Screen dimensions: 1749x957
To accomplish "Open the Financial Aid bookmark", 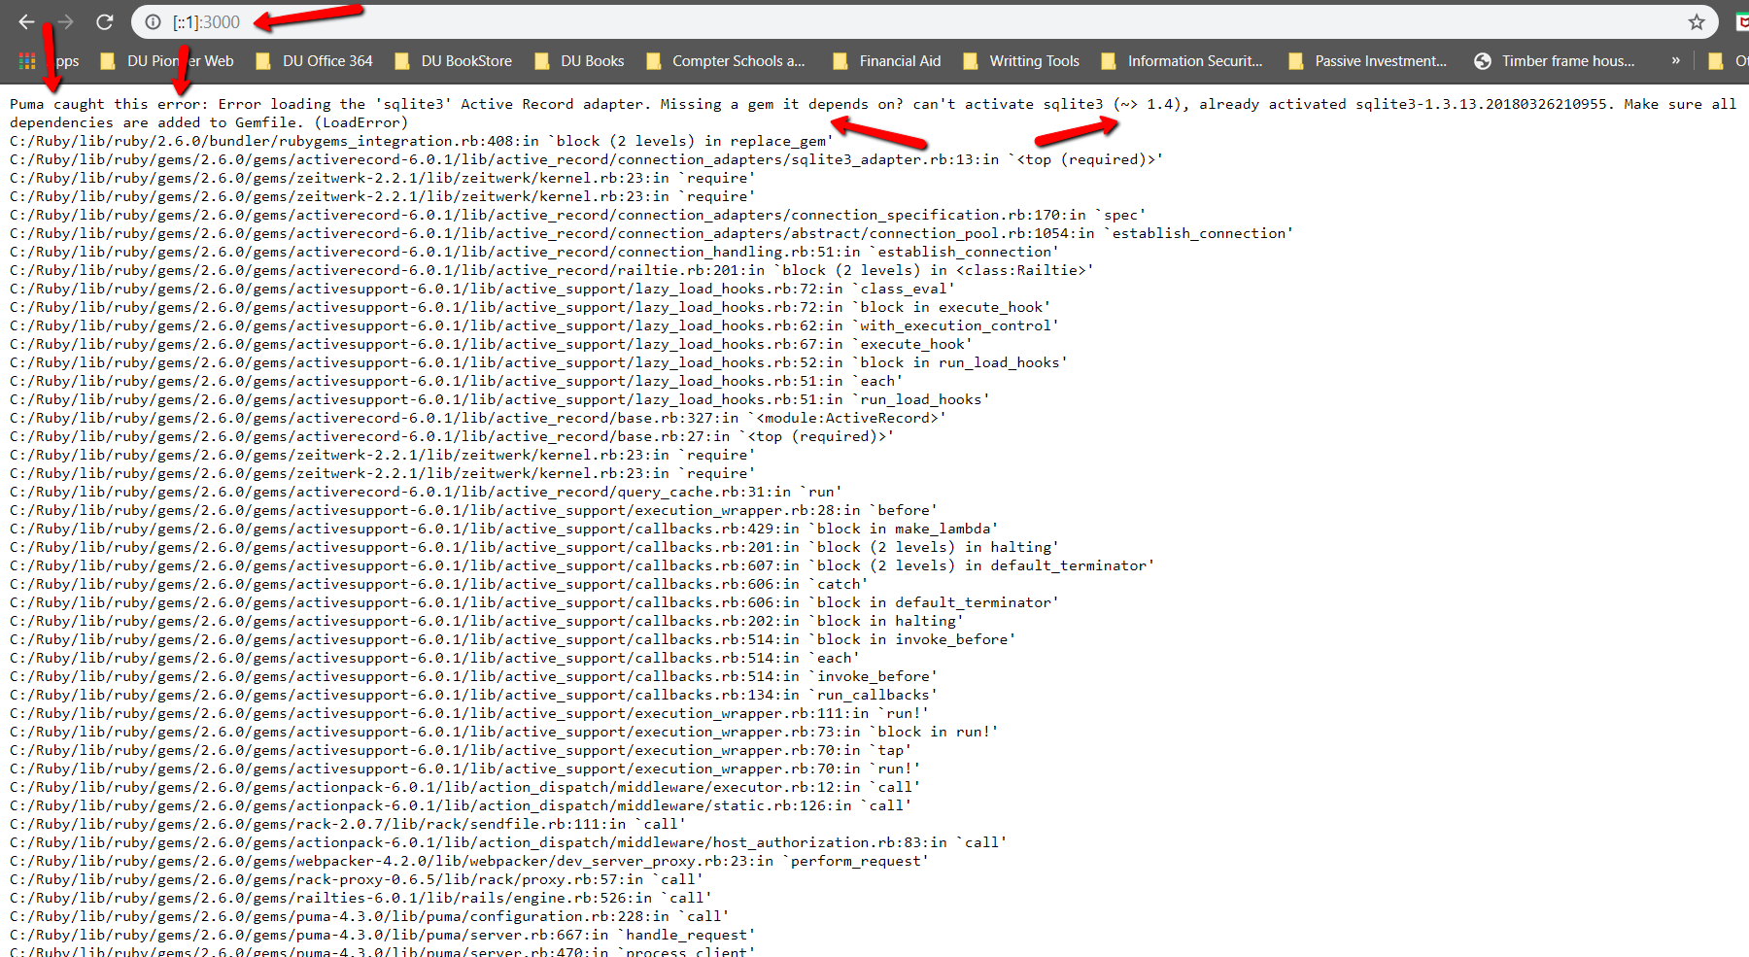I will pyautogui.click(x=900, y=60).
